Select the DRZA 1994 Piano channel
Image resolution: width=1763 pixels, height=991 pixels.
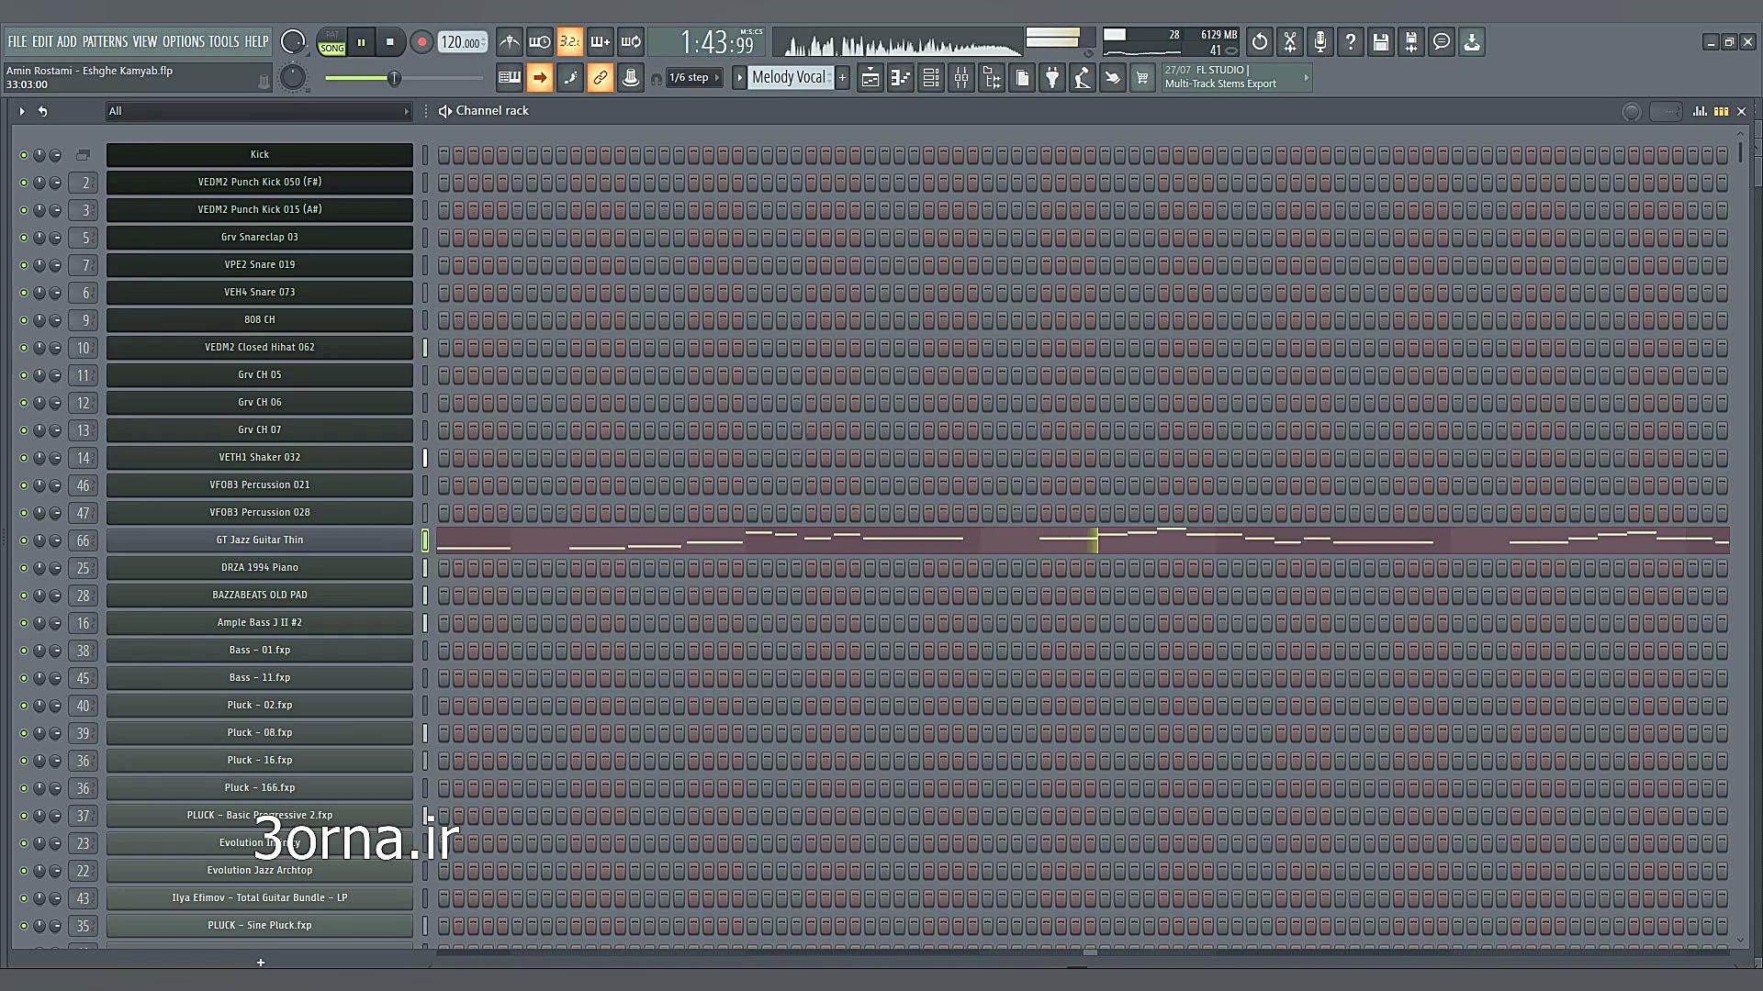[259, 568]
